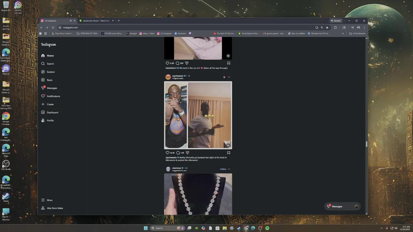Like the post with 5.3K likes

167,63
